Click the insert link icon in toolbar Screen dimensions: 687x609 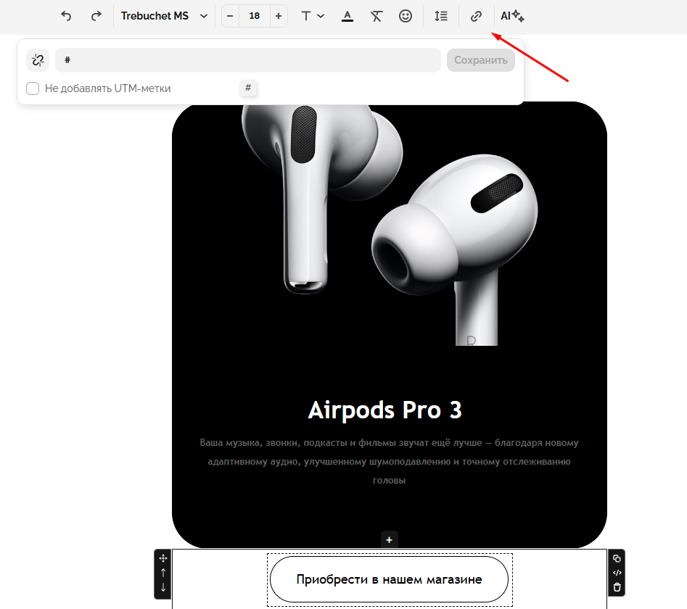(476, 16)
